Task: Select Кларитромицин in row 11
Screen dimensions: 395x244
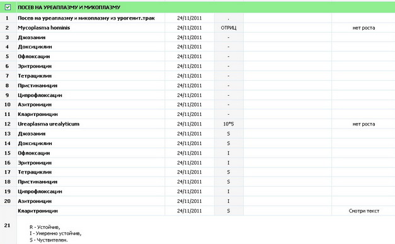Action: [x=38, y=114]
